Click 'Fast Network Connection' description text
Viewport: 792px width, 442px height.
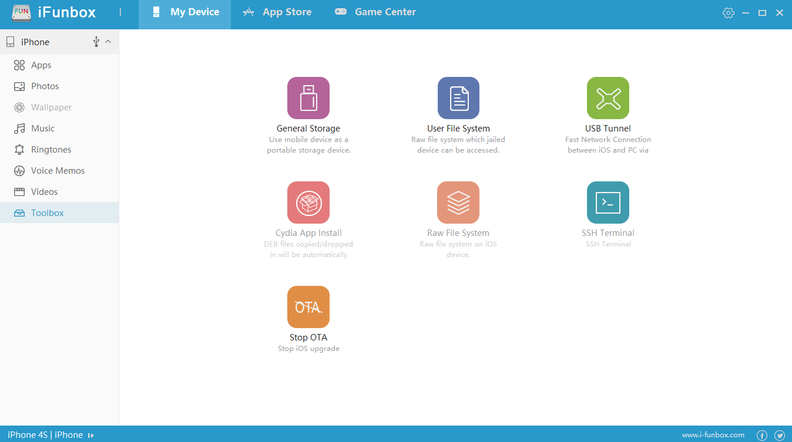(608, 140)
